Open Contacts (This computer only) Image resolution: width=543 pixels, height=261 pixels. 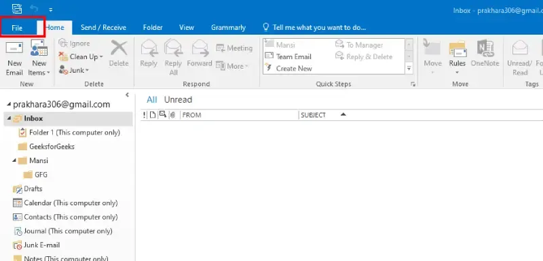click(x=65, y=217)
